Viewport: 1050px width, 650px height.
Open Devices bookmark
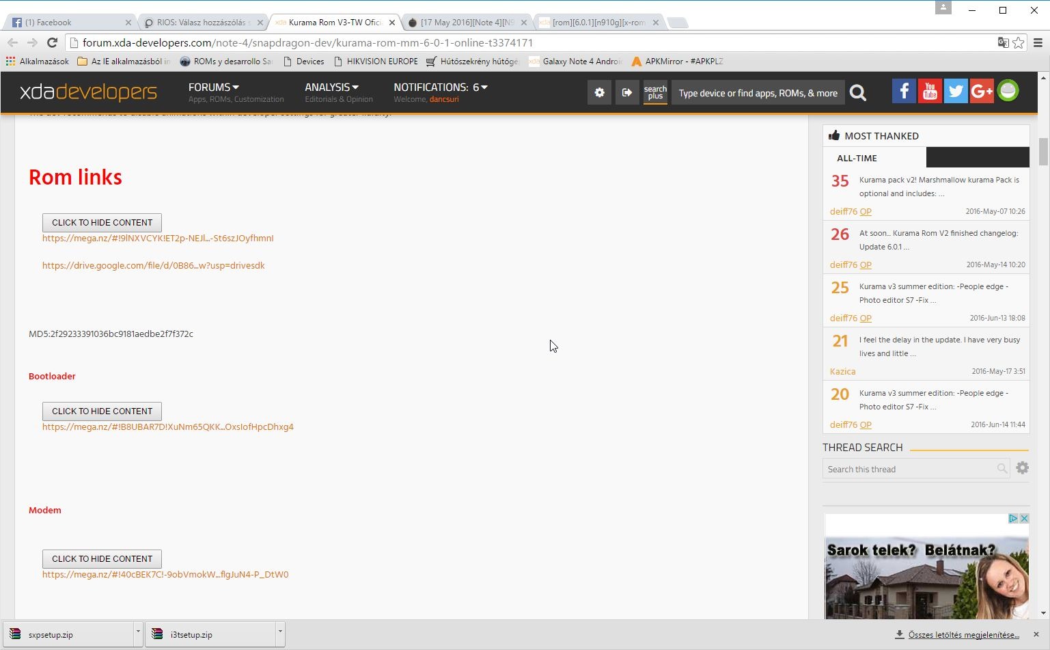pyautogui.click(x=303, y=62)
